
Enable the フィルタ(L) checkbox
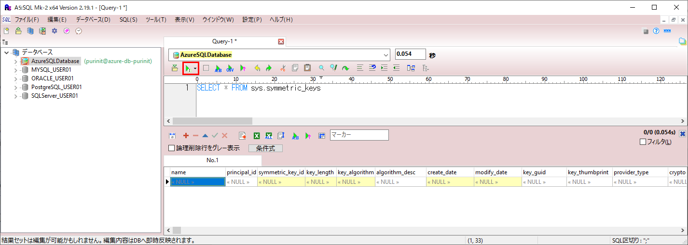(x=643, y=142)
